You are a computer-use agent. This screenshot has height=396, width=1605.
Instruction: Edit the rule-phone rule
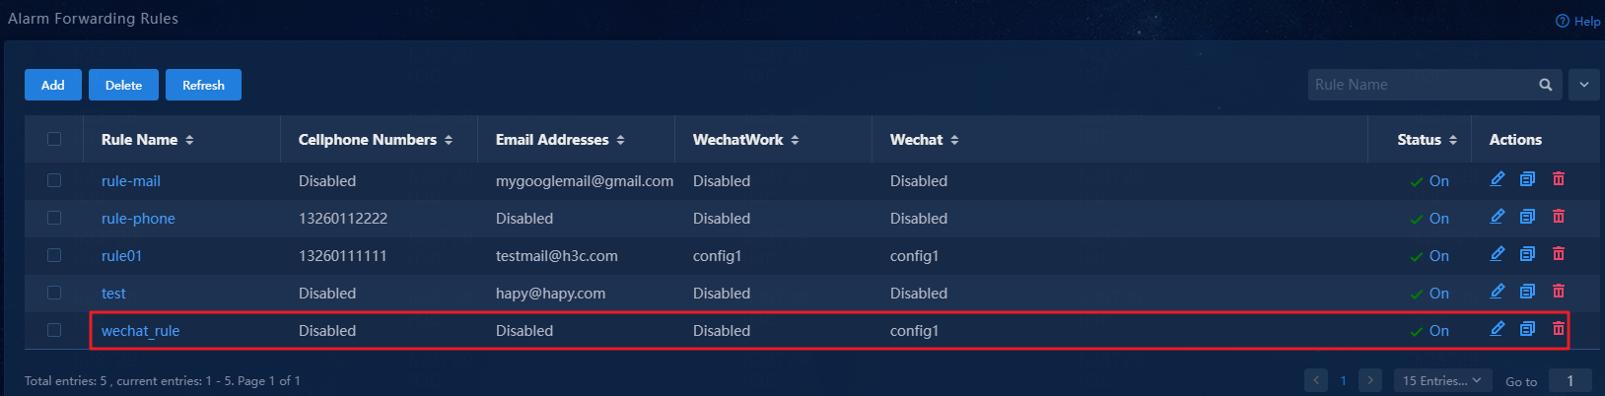[1497, 217]
